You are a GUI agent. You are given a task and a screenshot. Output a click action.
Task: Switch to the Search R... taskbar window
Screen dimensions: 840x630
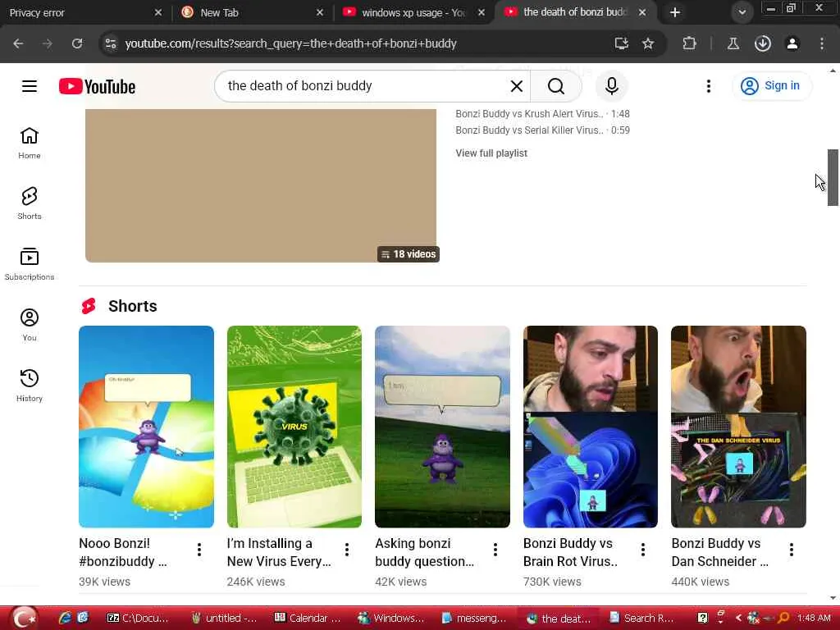[x=641, y=619]
